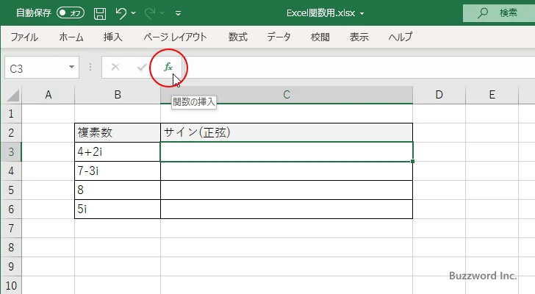Viewport: 535px width, 294px height.
Task: Select cell B3 containing 4+2i
Action: [x=118, y=151]
